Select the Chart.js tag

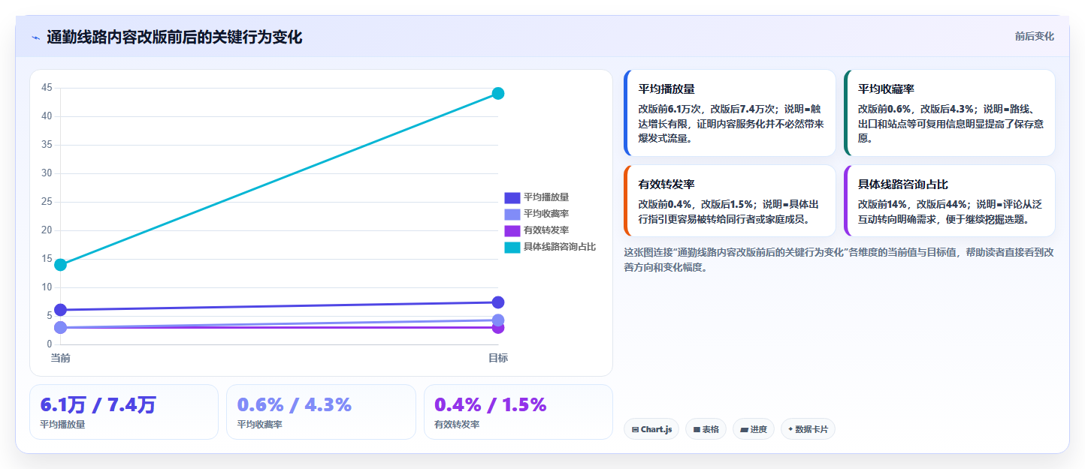click(x=651, y=429)
